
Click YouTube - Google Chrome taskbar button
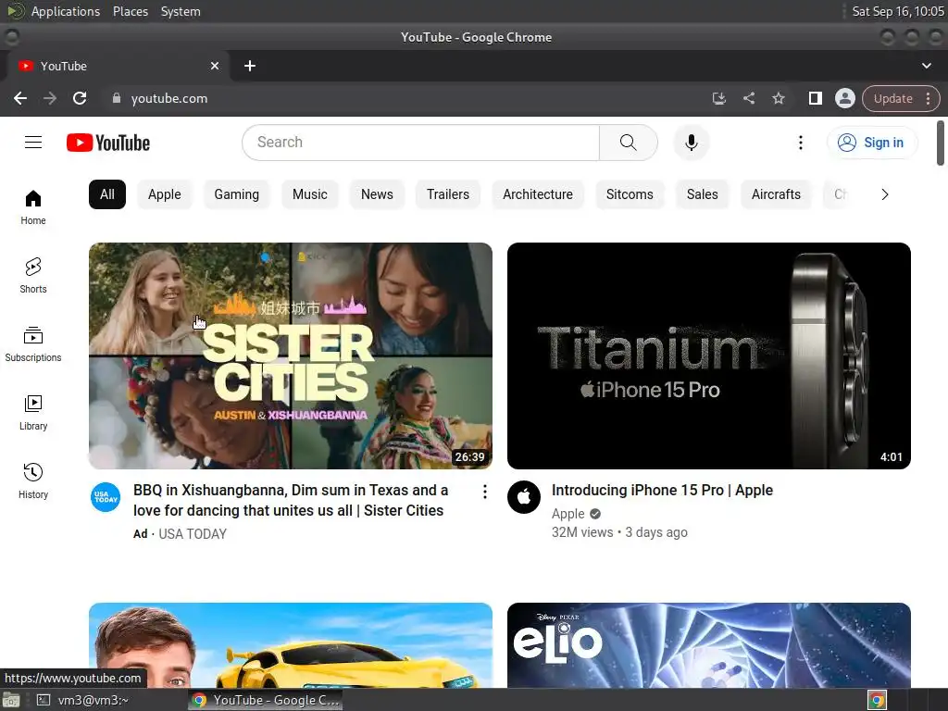266,700
